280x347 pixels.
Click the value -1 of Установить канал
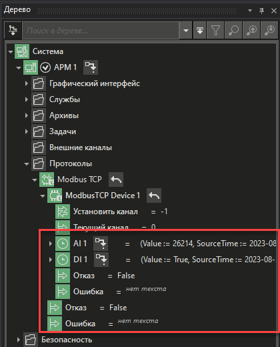pyautogui.click(x=164, y=212)
